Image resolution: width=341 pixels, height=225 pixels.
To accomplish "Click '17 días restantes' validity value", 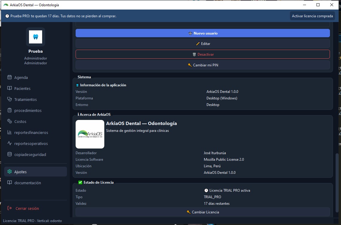I will point(217,204).
